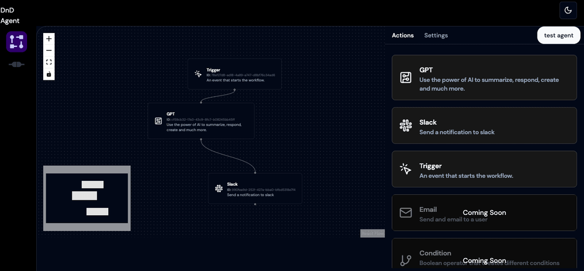Select the GPT node on canvas
Viewport: 584px width, 271px height.
(x=201, y=121)
